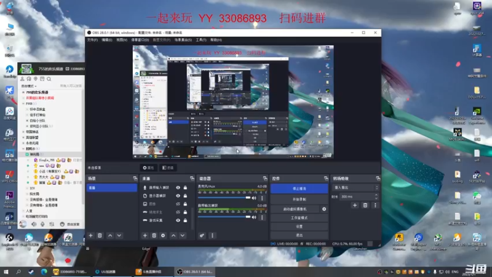Add a new scene in Scenes panel
Image resolution: width=492 pixels, height=277 pixels.
click(90, 236)
